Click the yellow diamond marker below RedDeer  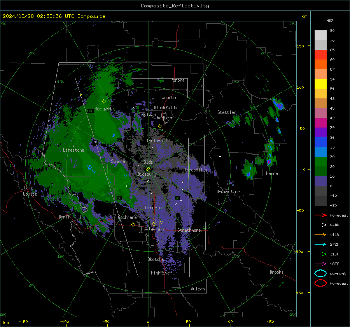tap(160, 126)
